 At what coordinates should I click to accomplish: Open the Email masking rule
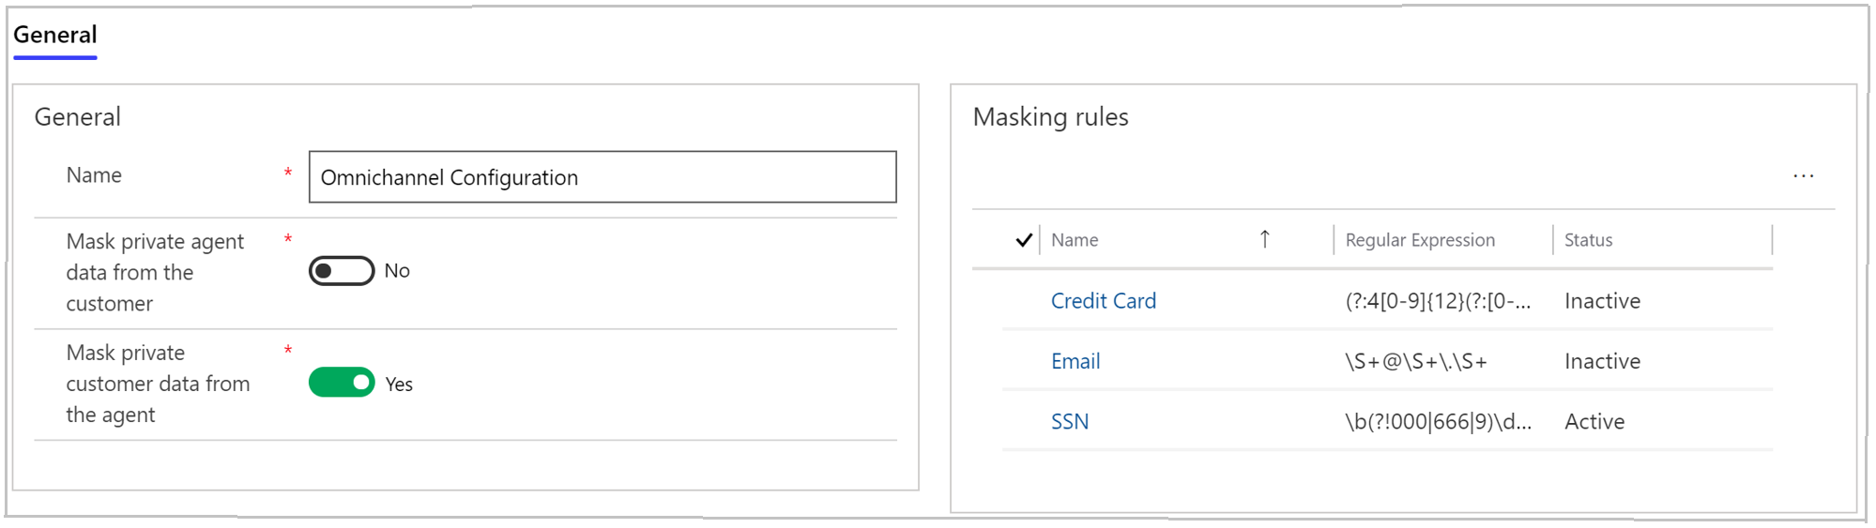point(1075,361)
